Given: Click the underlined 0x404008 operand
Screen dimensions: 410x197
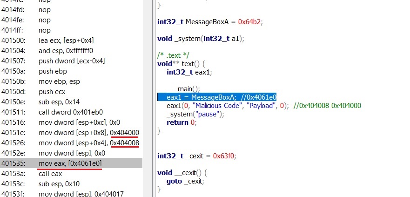Looking at the screenshot, I should pyautogui.click(x=124, y=143).
